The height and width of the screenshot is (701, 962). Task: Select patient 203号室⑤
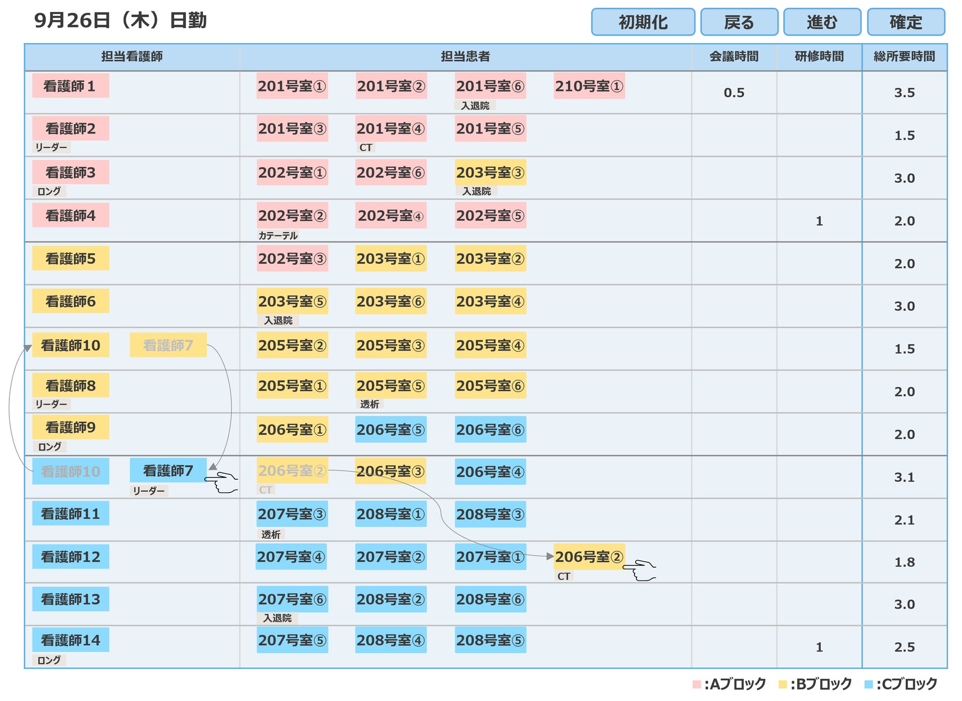pos(293,301)
